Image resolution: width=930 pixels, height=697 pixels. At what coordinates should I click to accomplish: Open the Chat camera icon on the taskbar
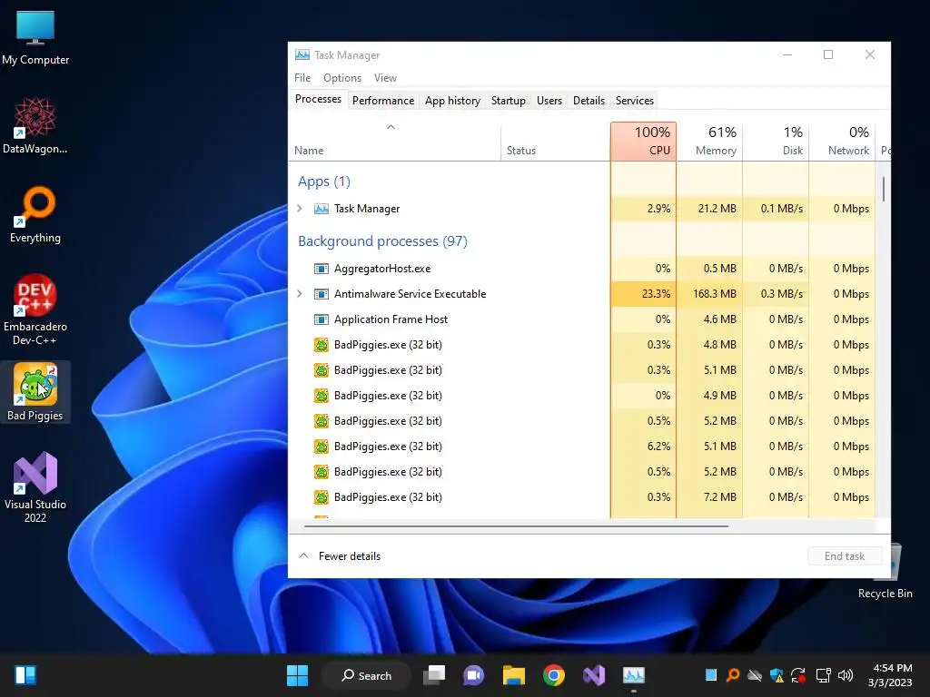coord(474,675)
